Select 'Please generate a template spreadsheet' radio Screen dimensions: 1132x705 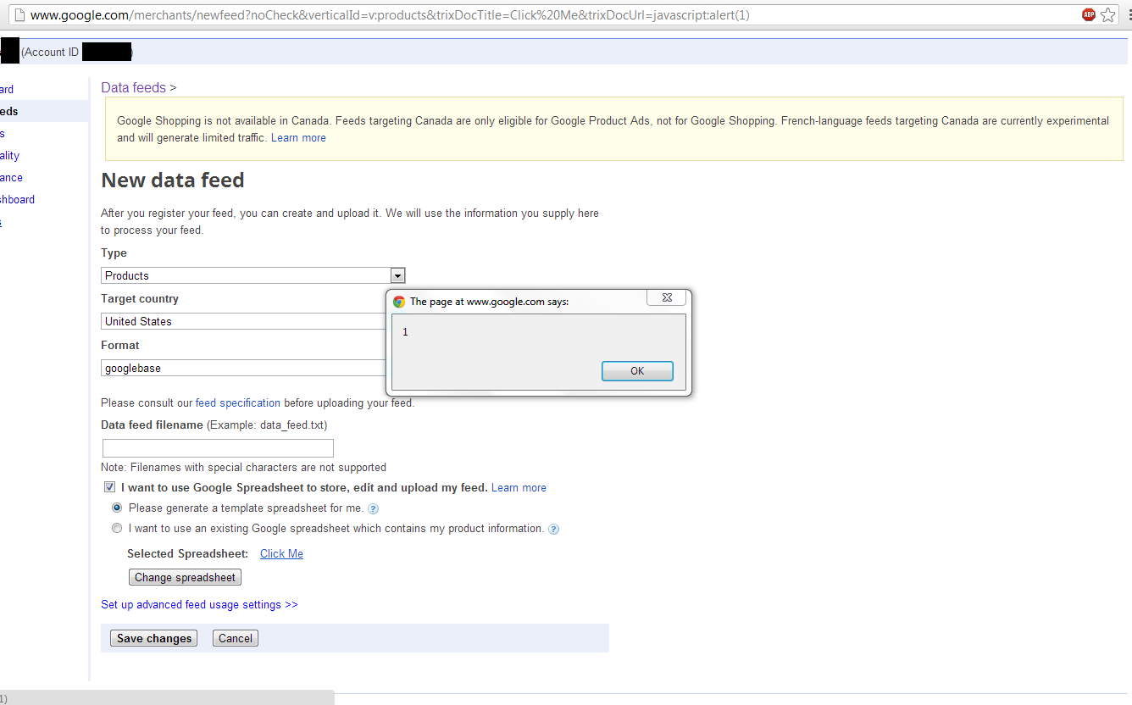click(117, 508)
